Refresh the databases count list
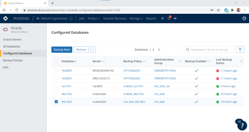 (159, 50)
